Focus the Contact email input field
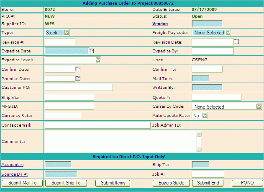 click(97, 125)
